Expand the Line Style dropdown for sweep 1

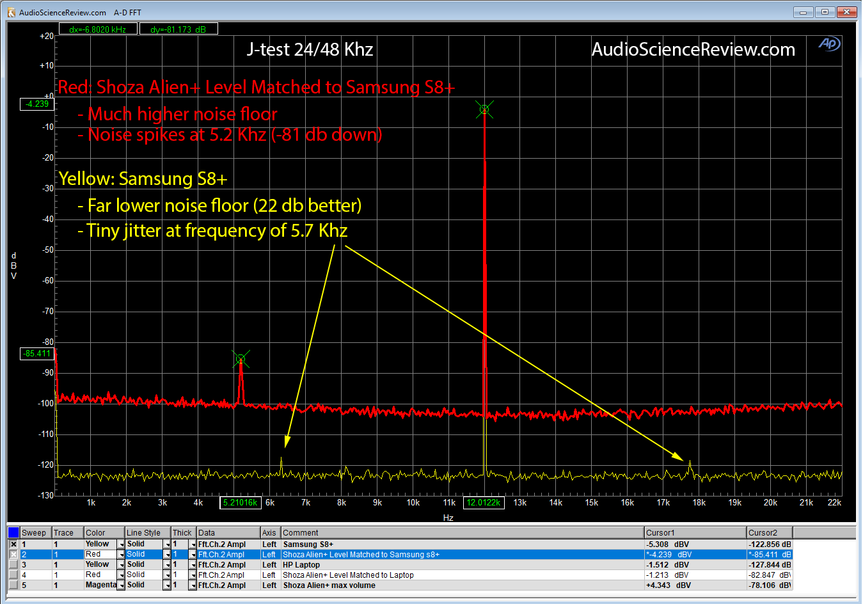coord(168,545)
